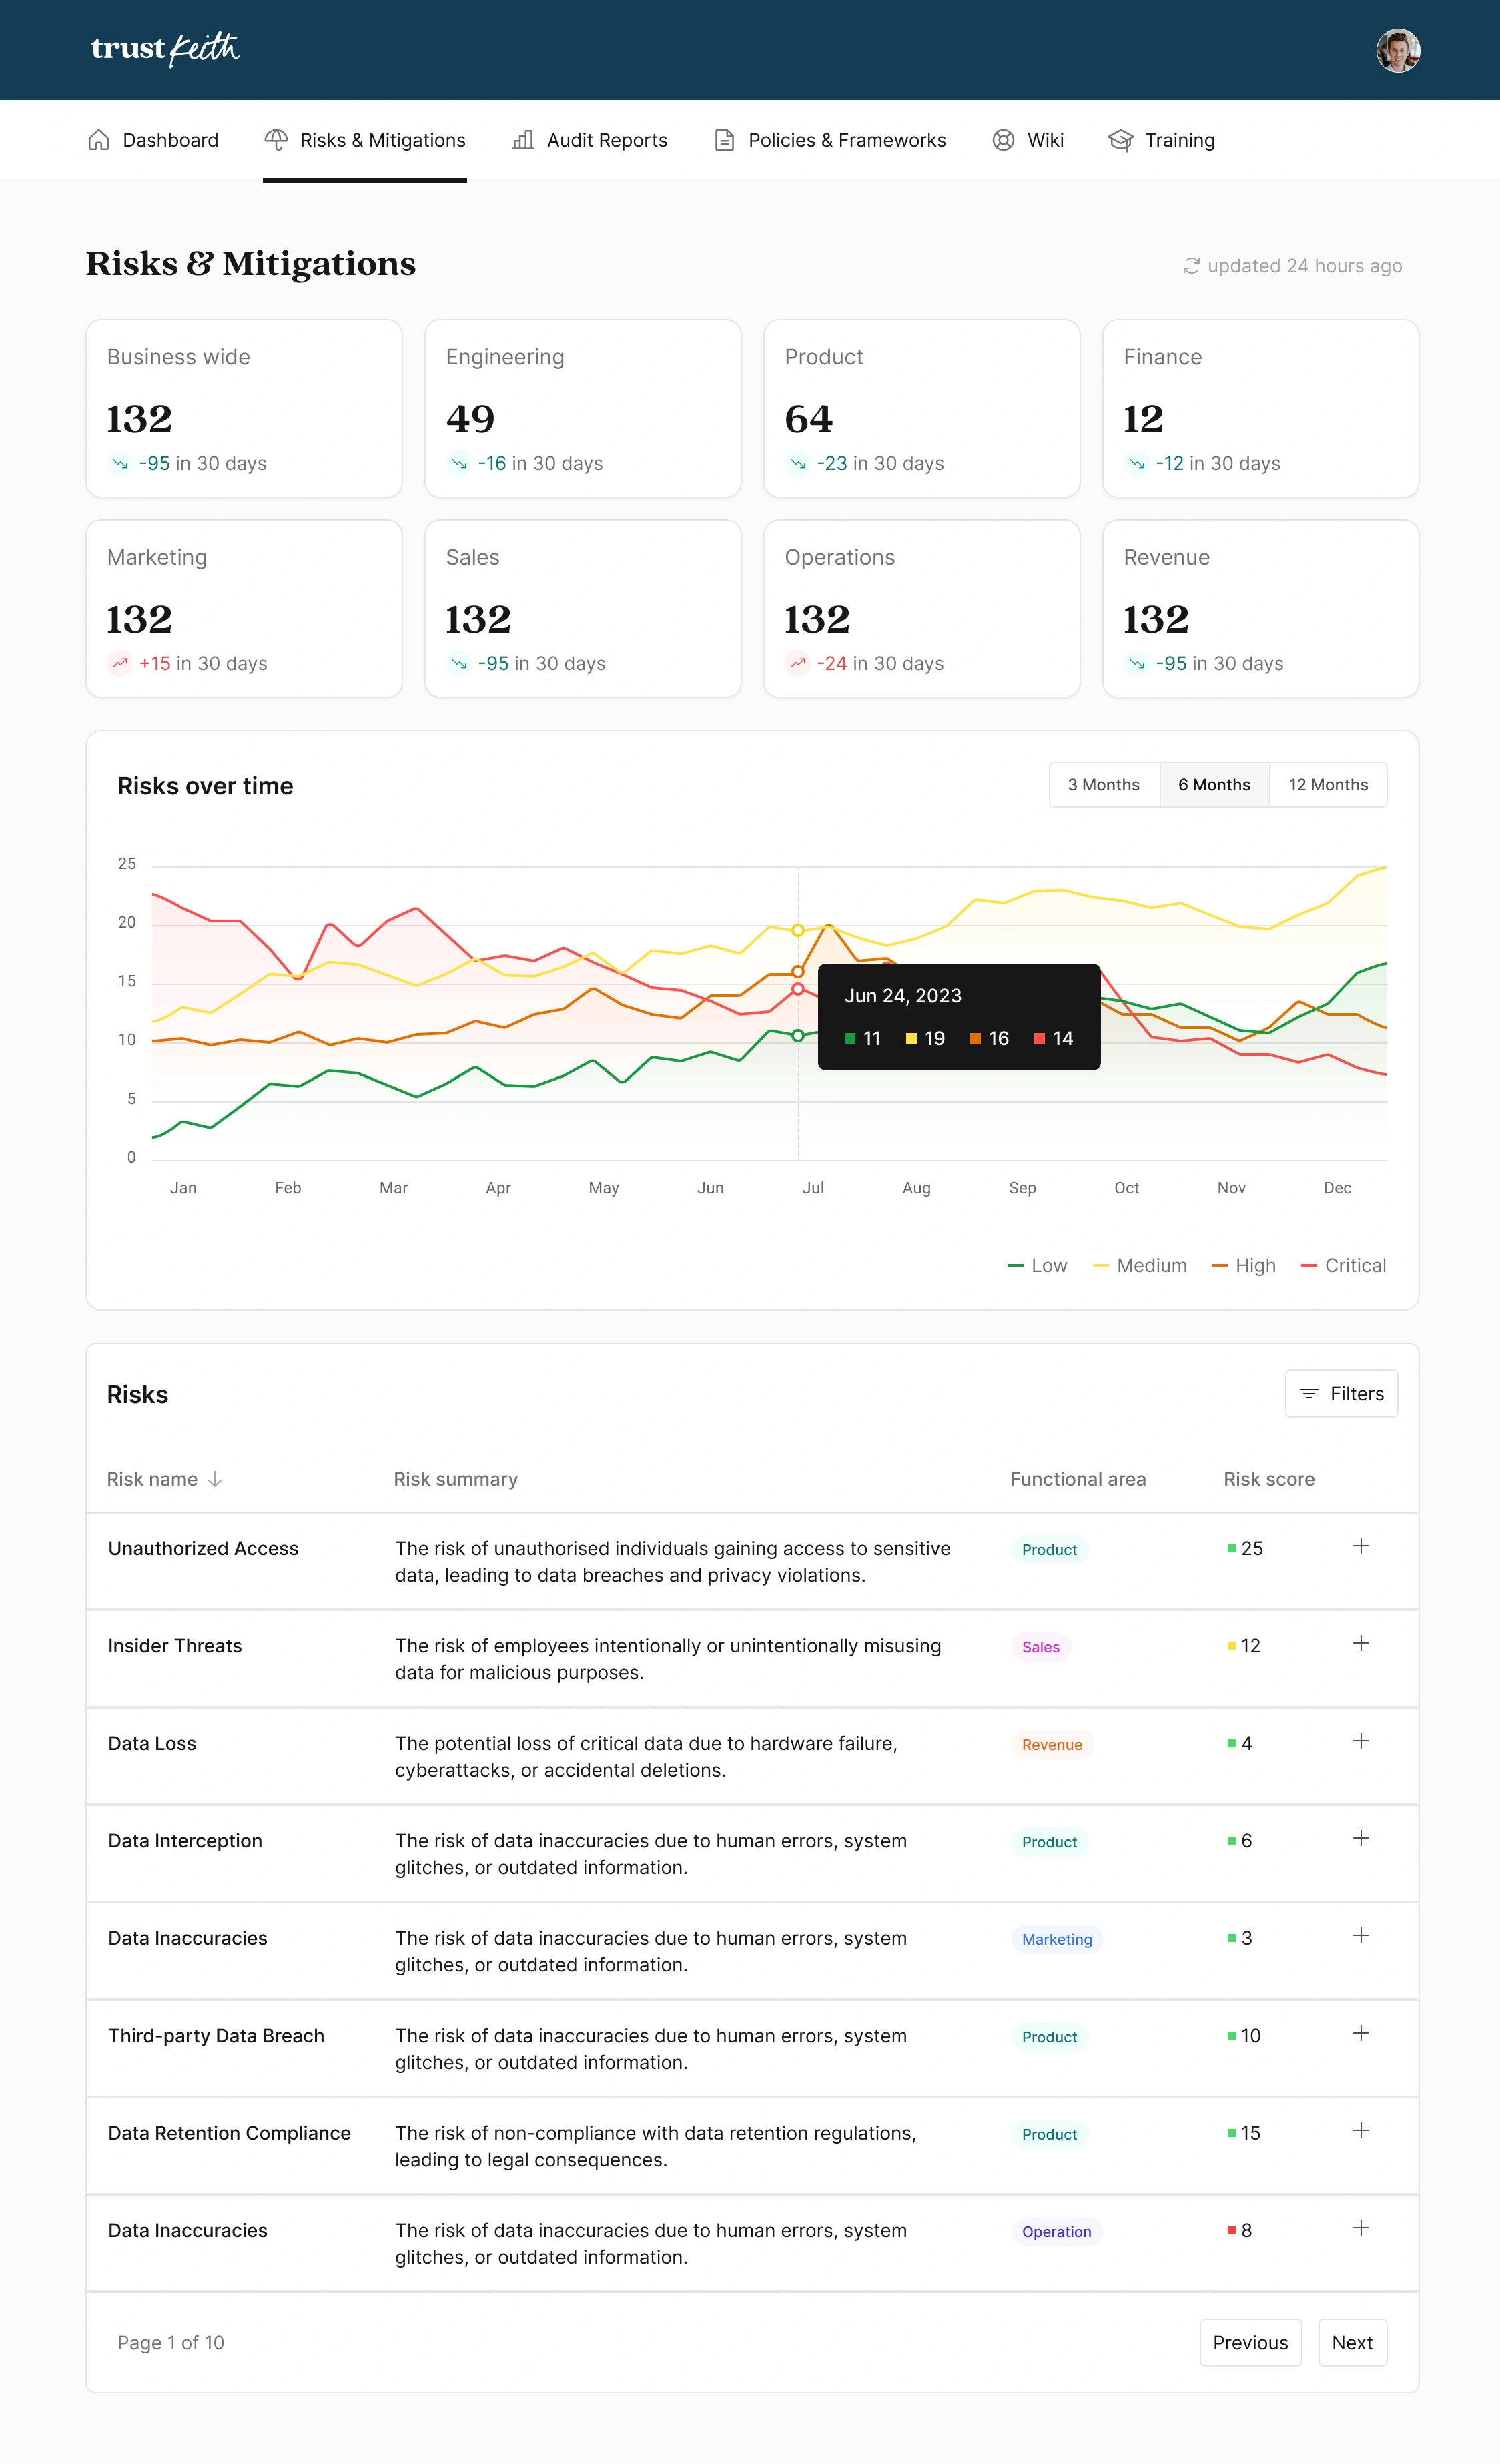
Task: Click the Filters icon in Risks table
Action: tap(1310, 1392)
